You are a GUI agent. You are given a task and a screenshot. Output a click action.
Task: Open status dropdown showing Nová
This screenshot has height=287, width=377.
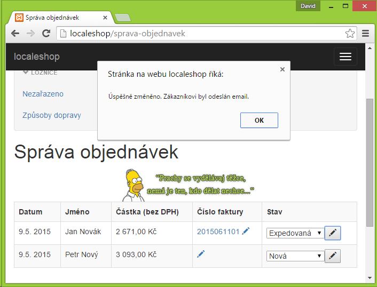[295, 256]
